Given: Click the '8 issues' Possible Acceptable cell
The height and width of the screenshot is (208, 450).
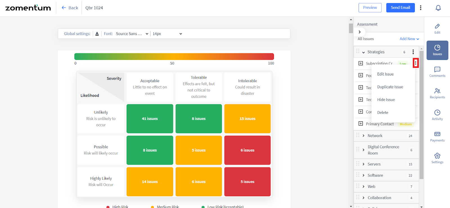Looking at the screenshot, I should 150,150.
